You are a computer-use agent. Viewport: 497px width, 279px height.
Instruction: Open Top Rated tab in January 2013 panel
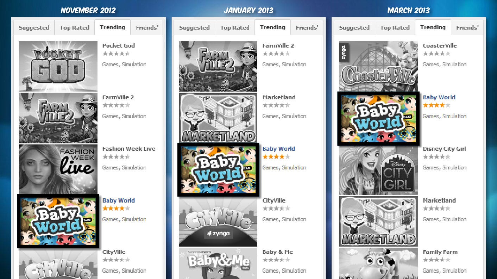[x=235, y=27]
